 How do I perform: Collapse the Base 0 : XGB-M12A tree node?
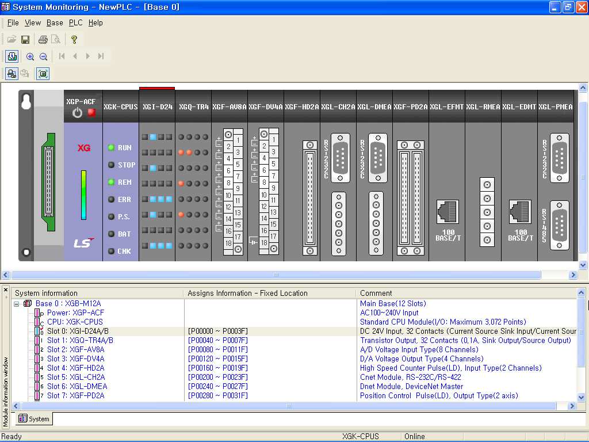click(x=17, y=304)
